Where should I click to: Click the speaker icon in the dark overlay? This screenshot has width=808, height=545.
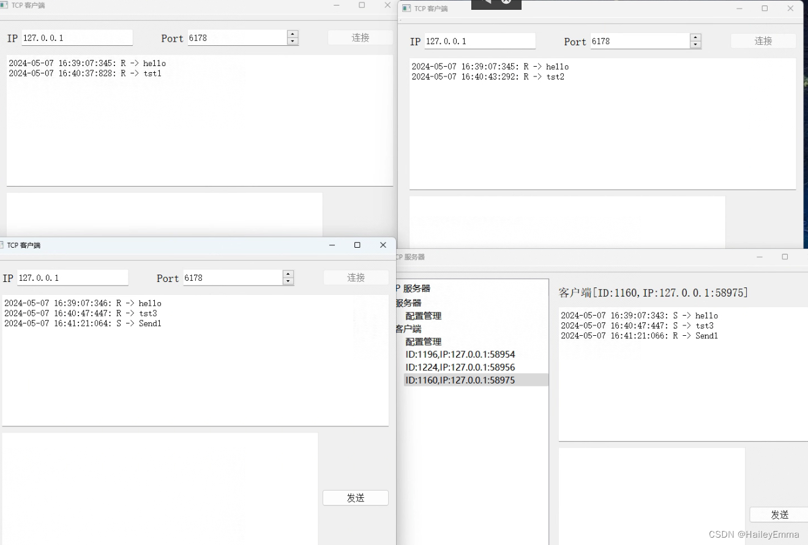(487, 3)
